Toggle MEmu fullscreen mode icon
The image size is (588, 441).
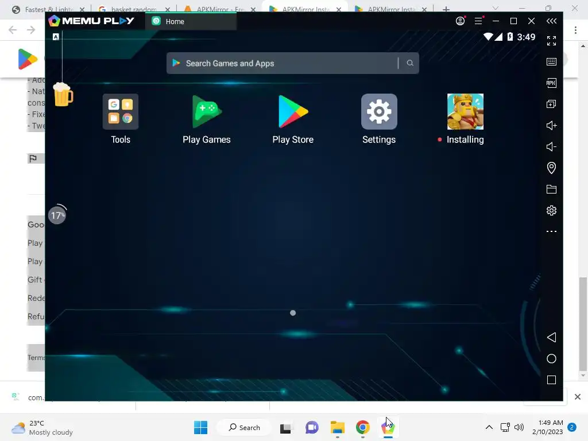(x=551, y=41)
